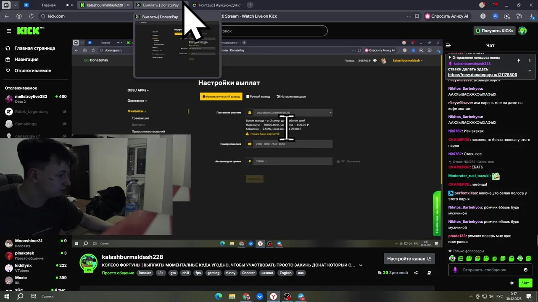The image size is (538, 302).
Task: Click the green Чат send button
Action: 525,283
